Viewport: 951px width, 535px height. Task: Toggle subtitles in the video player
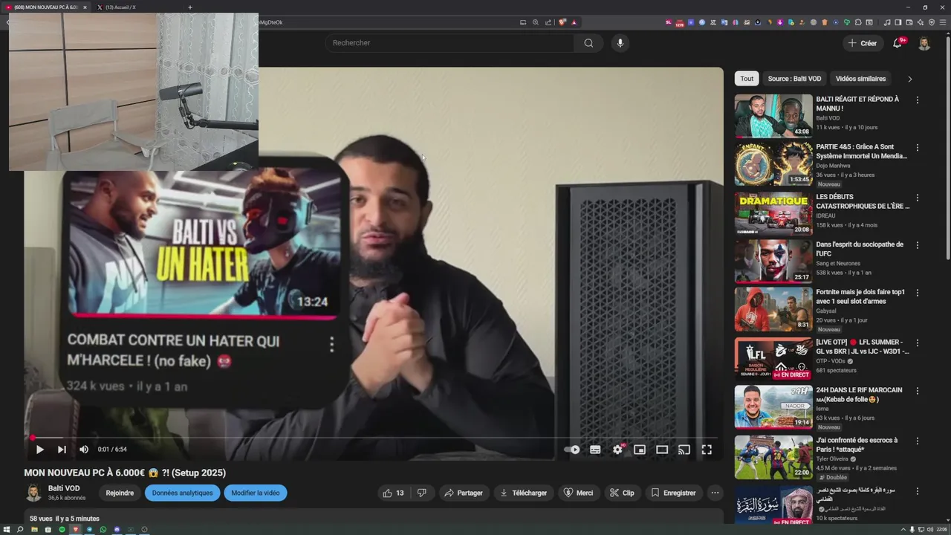pyautogui.click(x=595, y=450)
